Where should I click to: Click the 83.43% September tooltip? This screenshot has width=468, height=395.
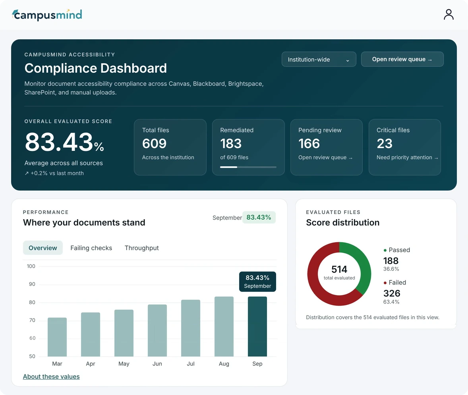pos(257,281)
